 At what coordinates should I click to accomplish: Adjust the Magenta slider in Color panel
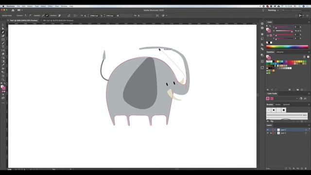coord(284,31)
